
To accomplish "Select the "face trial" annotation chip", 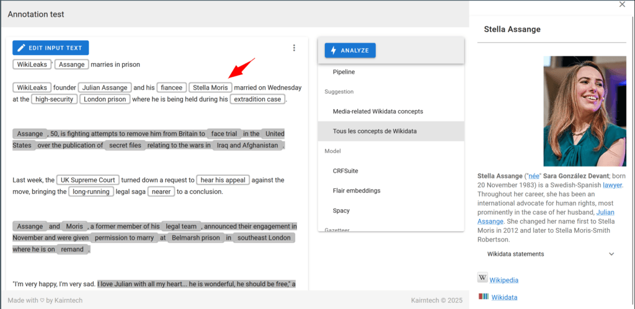I will [224, 134].
